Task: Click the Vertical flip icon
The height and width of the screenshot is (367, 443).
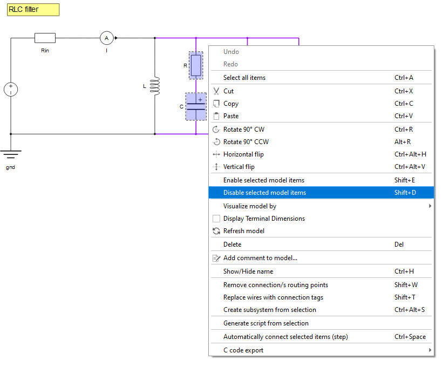Action: (216, 167)
